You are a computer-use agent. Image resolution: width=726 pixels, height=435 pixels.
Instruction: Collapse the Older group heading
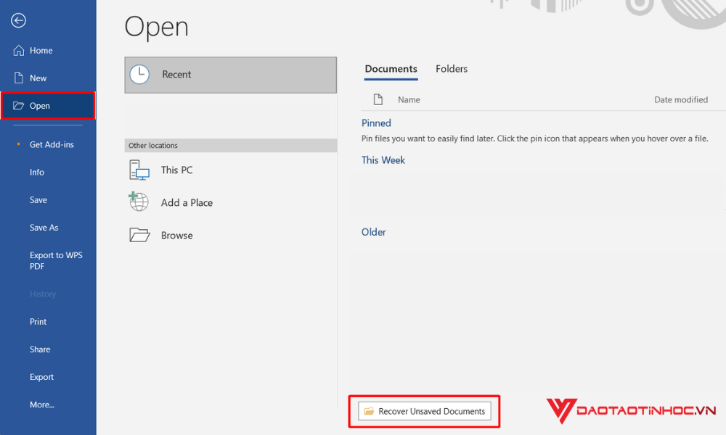[x=374, y=232]
